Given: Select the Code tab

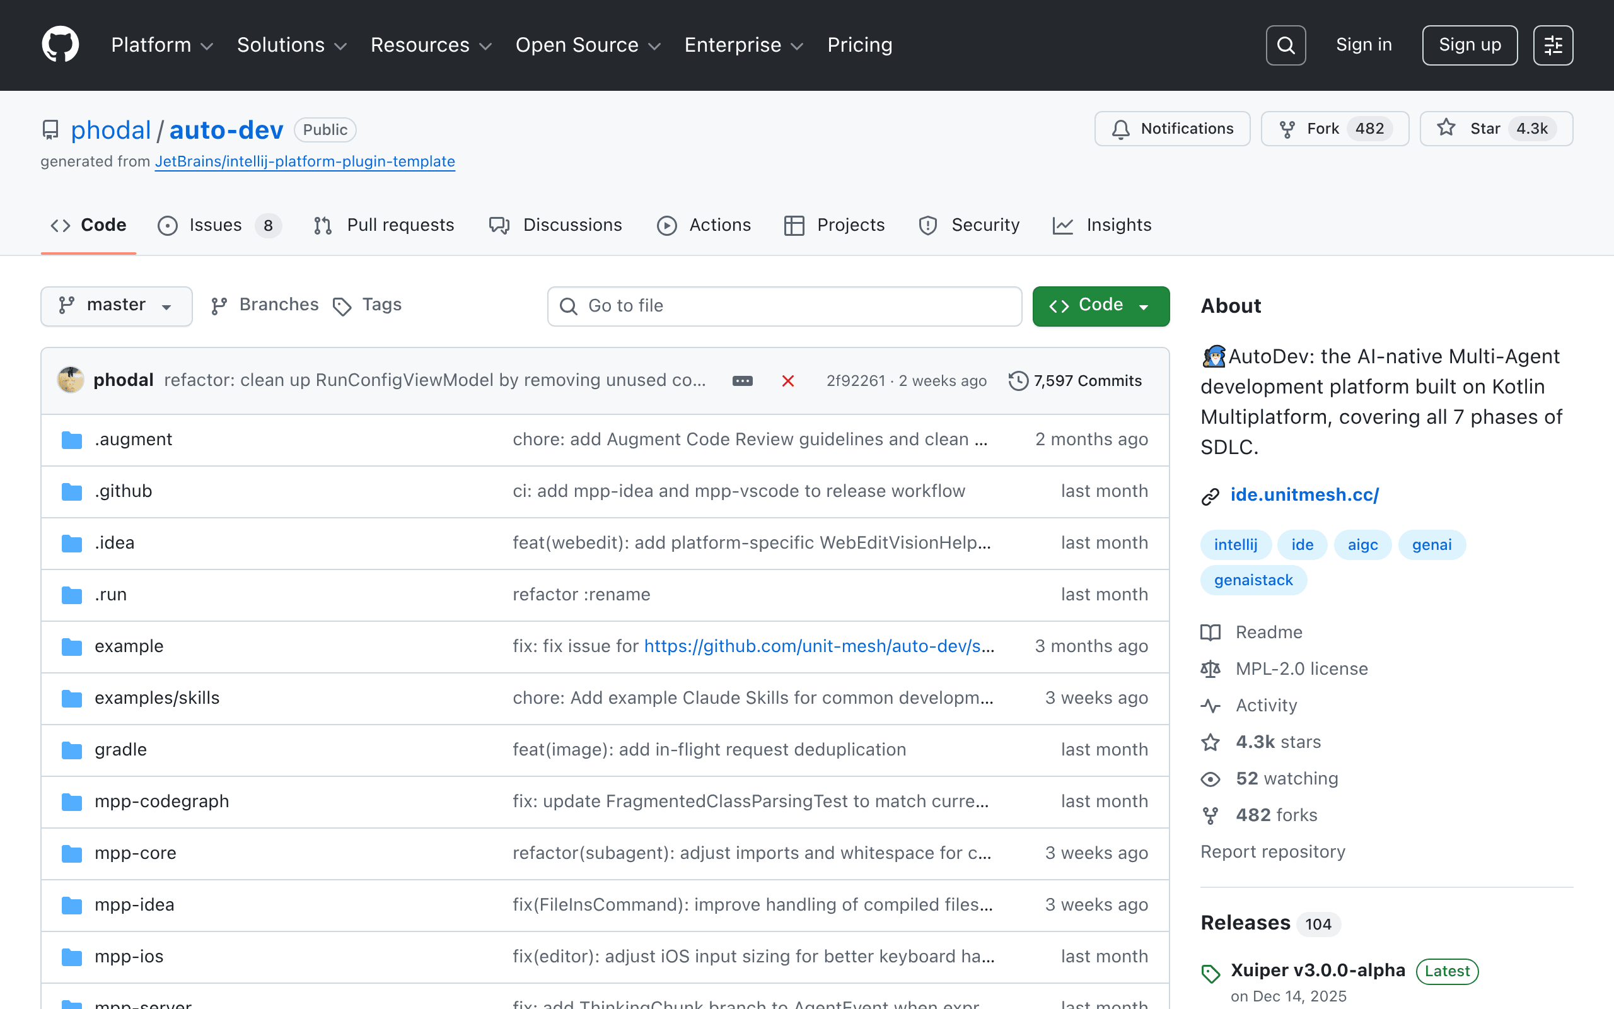Looking at the screenshot, I should (89, 226).
